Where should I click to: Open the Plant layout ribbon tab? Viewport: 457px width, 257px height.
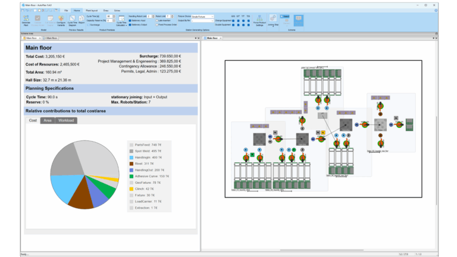tap(92, 11)
